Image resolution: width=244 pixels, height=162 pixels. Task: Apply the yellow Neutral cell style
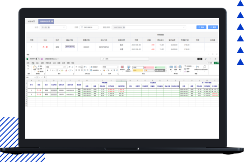[x=138, y=70]
